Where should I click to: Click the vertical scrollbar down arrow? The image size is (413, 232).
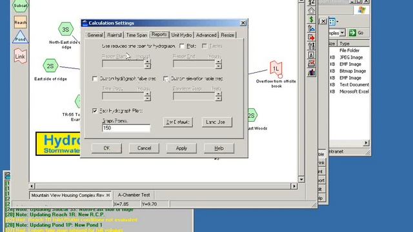[301, 179]
